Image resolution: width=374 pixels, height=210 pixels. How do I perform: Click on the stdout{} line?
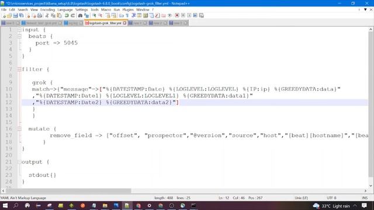click(42, 175)
